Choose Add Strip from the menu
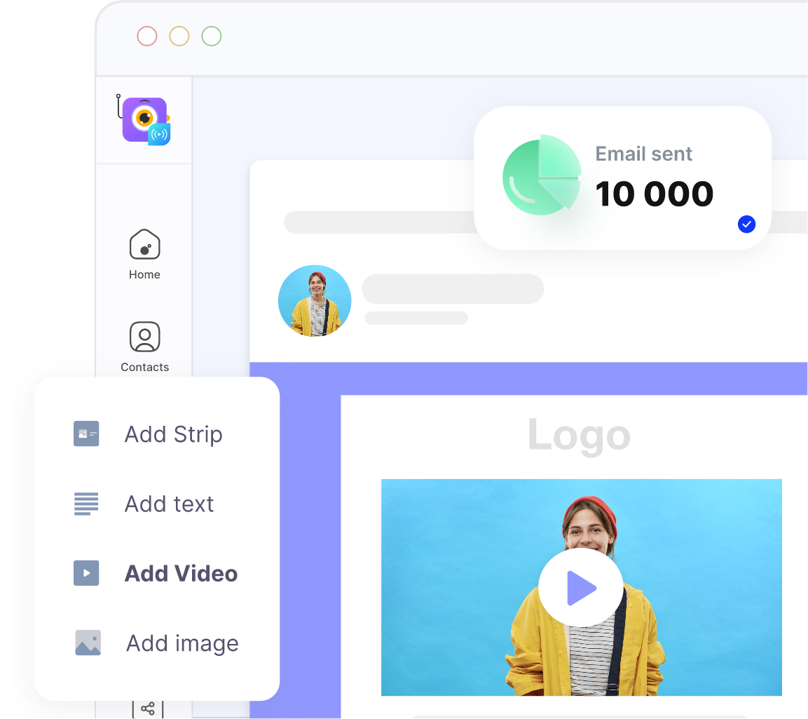 click(174, 434)
